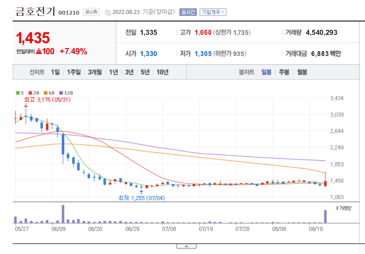Click the 08/18 date axis label

click(316, 229)
